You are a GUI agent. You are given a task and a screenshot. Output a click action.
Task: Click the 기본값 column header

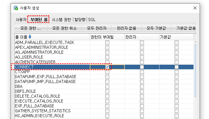176,37
